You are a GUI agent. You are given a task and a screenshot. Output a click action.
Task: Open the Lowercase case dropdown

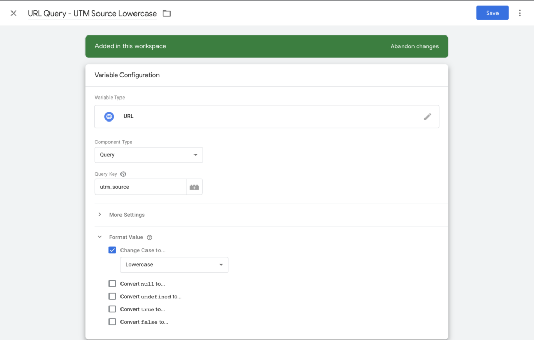(174, 265)
